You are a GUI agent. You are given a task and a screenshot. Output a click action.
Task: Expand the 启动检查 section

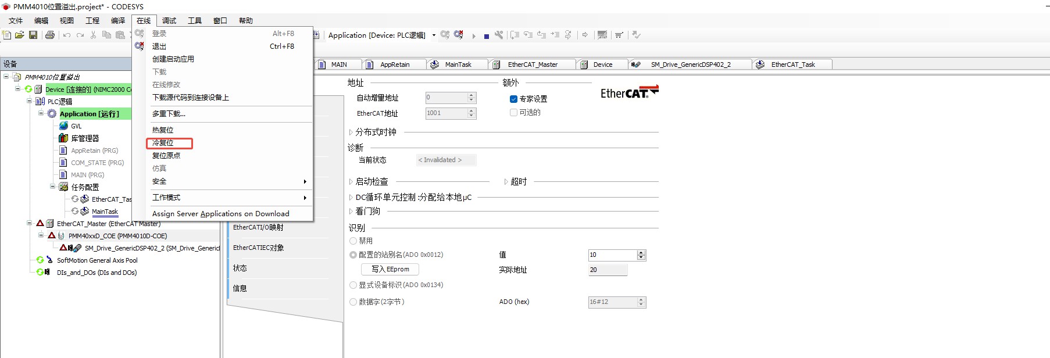coord(351,181)
